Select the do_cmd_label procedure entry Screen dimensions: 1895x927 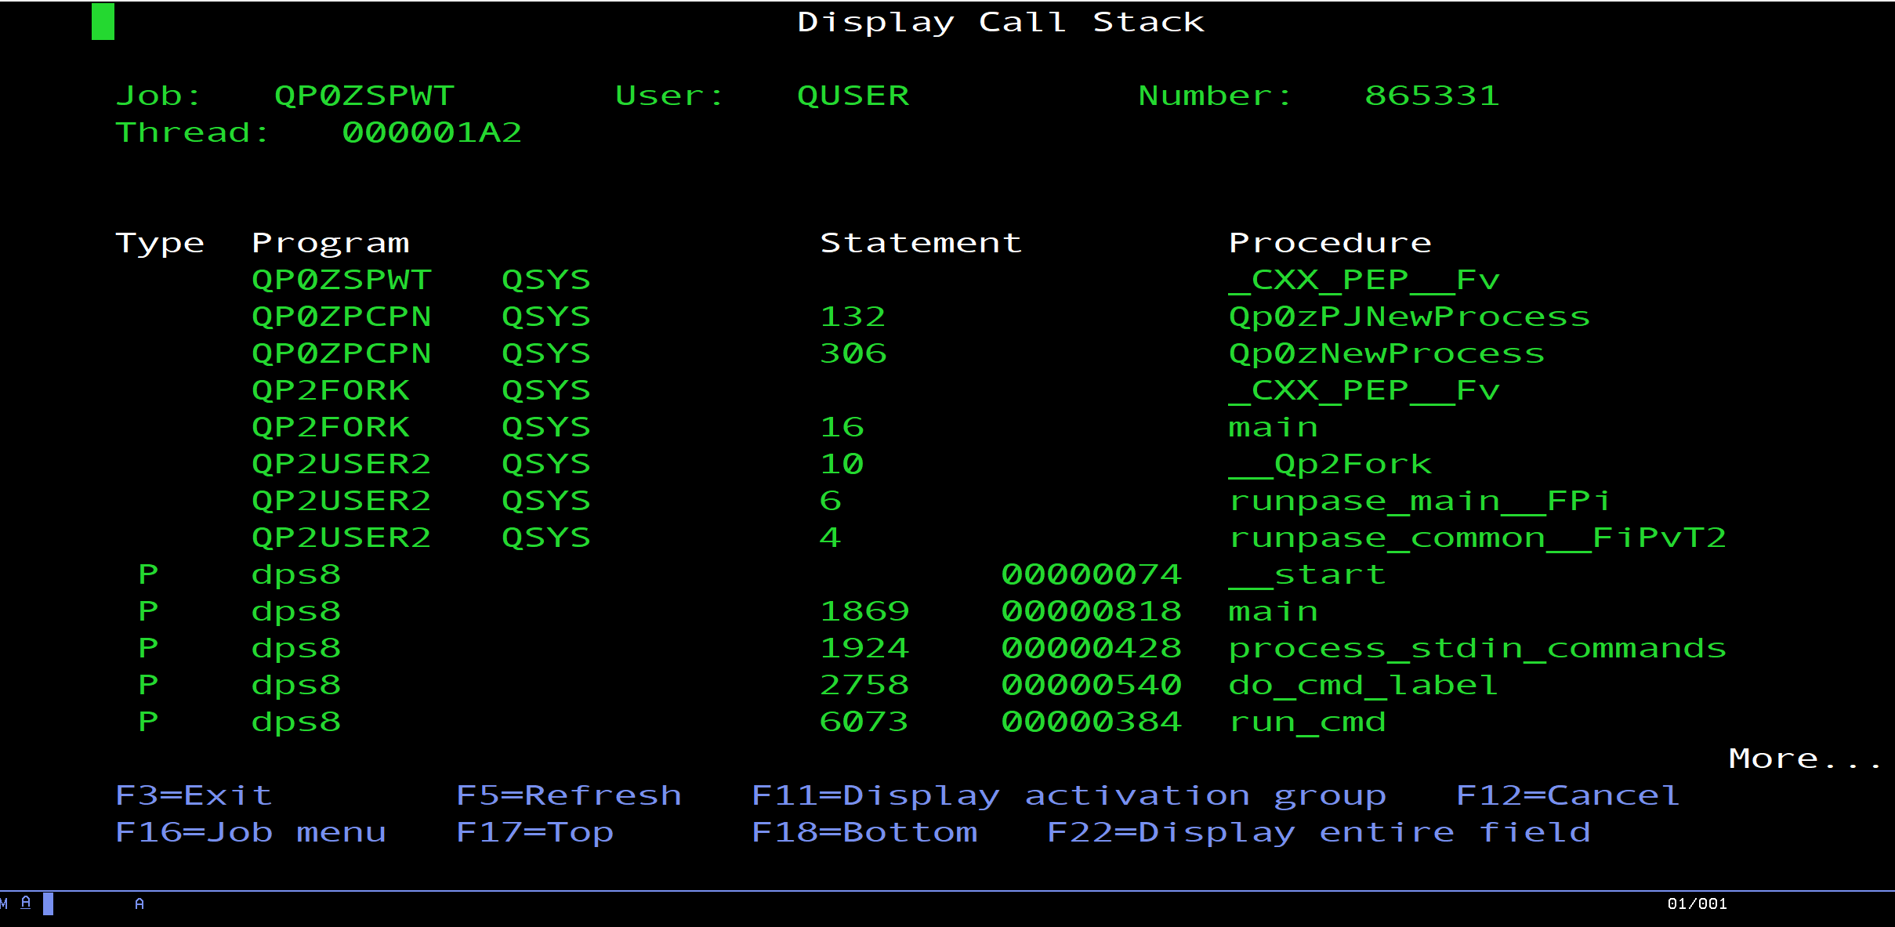pos(1363,685)
